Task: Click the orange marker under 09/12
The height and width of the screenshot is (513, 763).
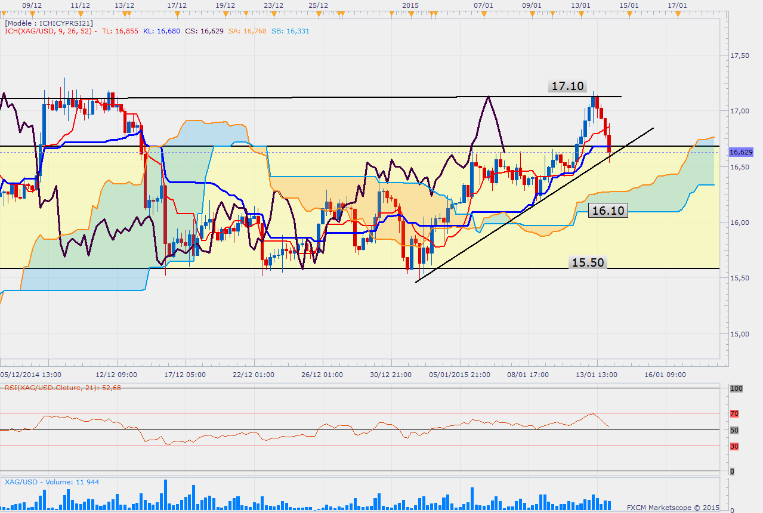Action: 31,12
